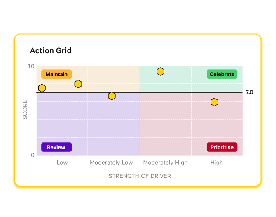Click the 10 tick on the score axis
This screenshot has height=217, width=276.
pos(31,66)
